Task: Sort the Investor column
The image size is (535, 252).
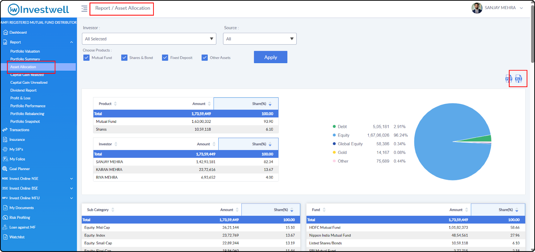Action: point(116,144)
